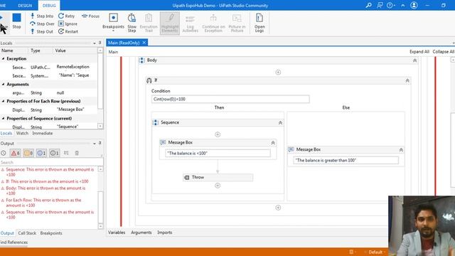
Task: Toggle timestamps clock icon in Output
Action: (x=3, y=153)
